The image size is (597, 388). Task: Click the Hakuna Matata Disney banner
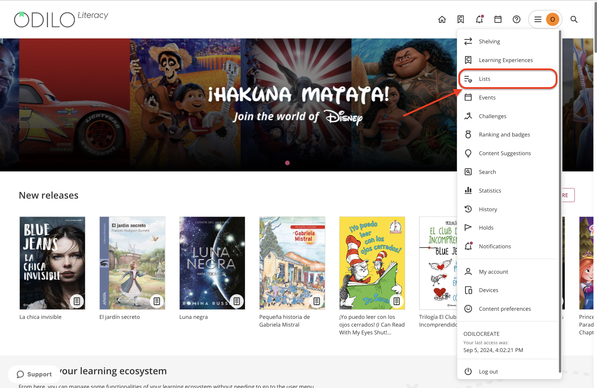coord(228,105)
